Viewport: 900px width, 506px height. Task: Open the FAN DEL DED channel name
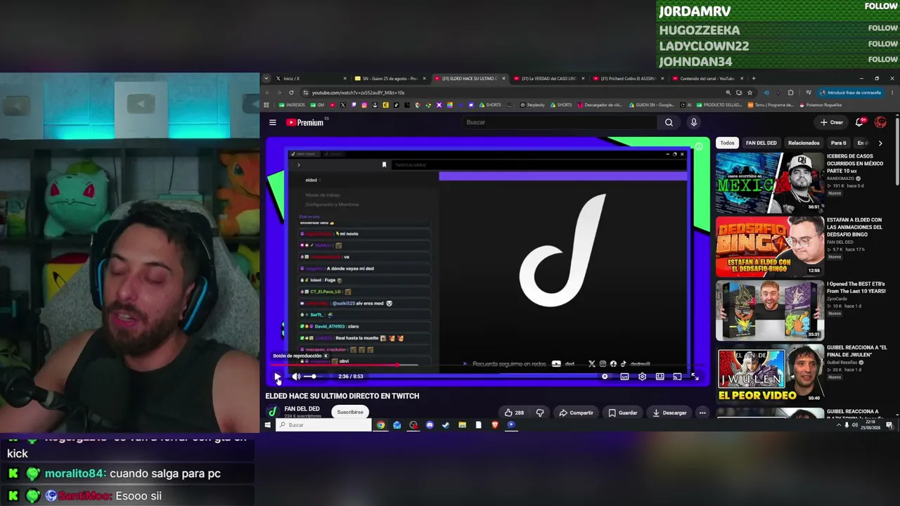[x=302, y=409]
